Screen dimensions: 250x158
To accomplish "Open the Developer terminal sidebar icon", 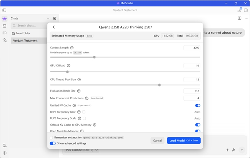I will 5,26.
